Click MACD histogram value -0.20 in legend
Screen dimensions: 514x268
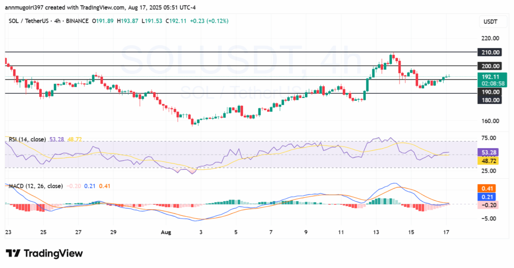click(x=74, y=186)
